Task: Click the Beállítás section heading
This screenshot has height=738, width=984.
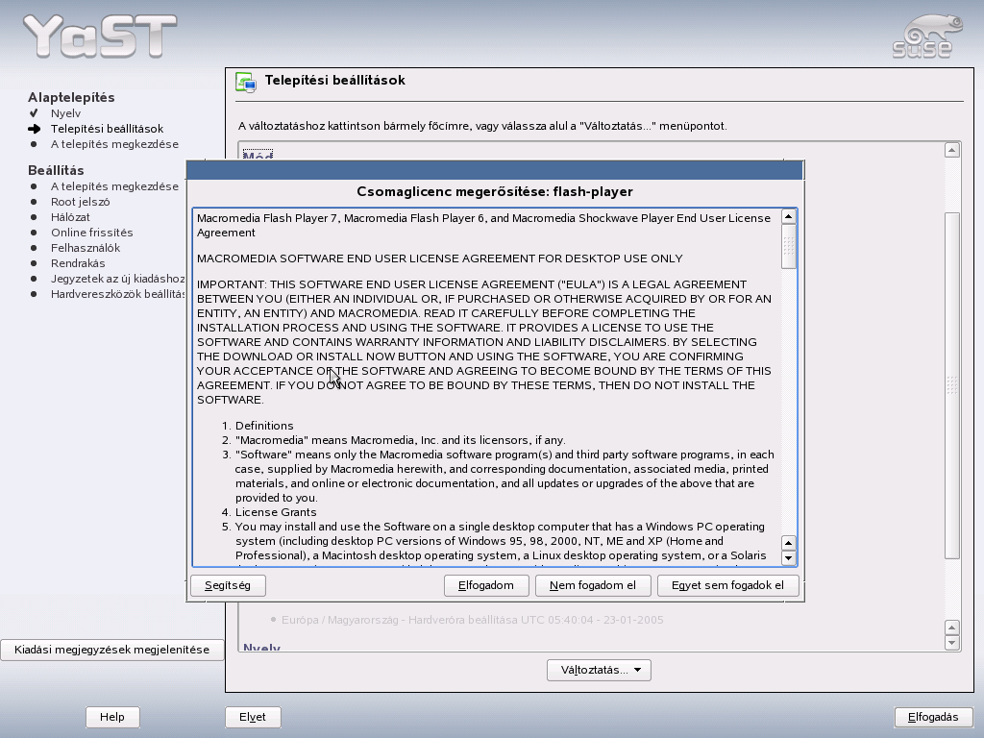Action: pyautogui.click(x=56, y=170)
